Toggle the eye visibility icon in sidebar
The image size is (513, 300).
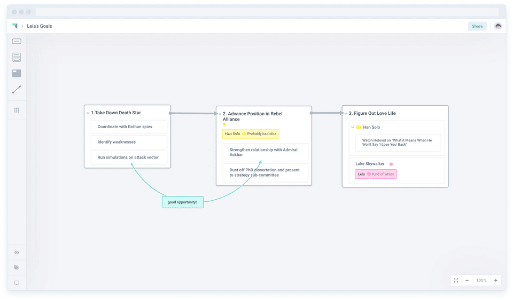click(x=17, y=252)
